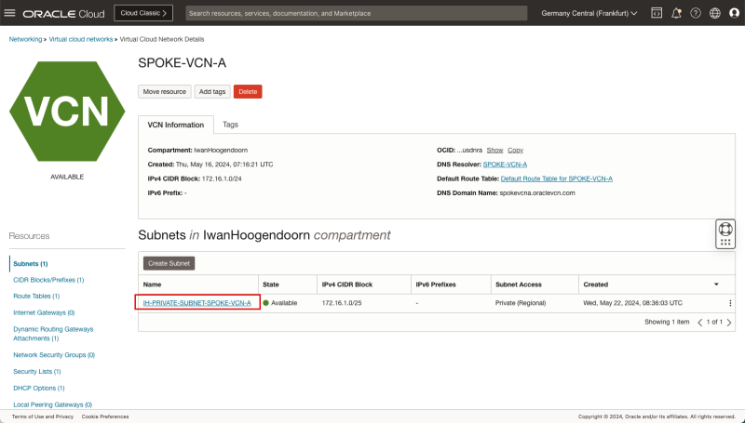Open Cloud Shell developer tools icon
Screen dimensions: 745x423
(x=656, y=14)
